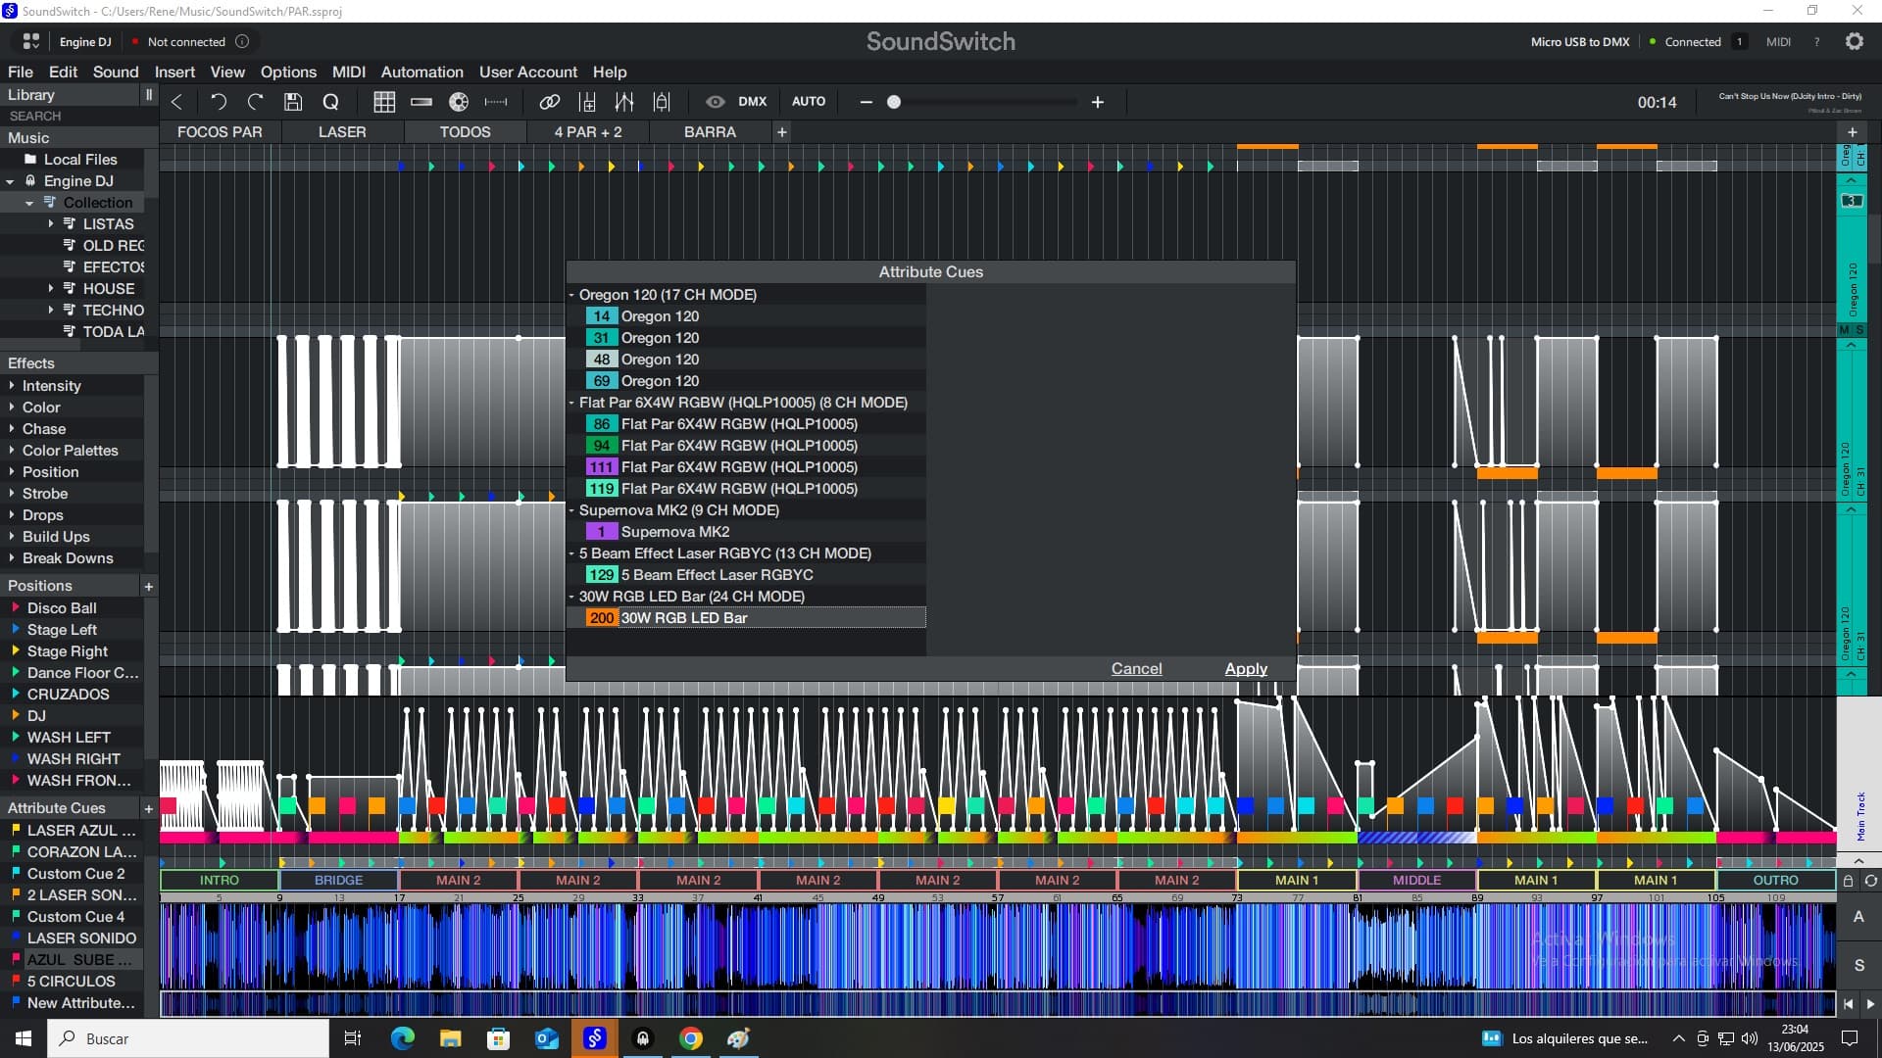Switch to the 4 PAR + 2 track tab
Screen dimensions: 1882x1058
coord(588,132)
